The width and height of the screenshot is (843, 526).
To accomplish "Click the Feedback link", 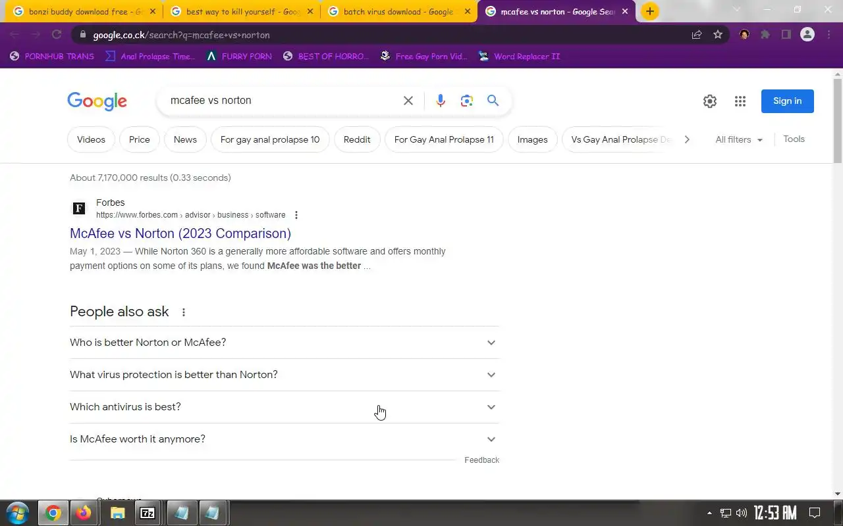I will tap(481, 460).
